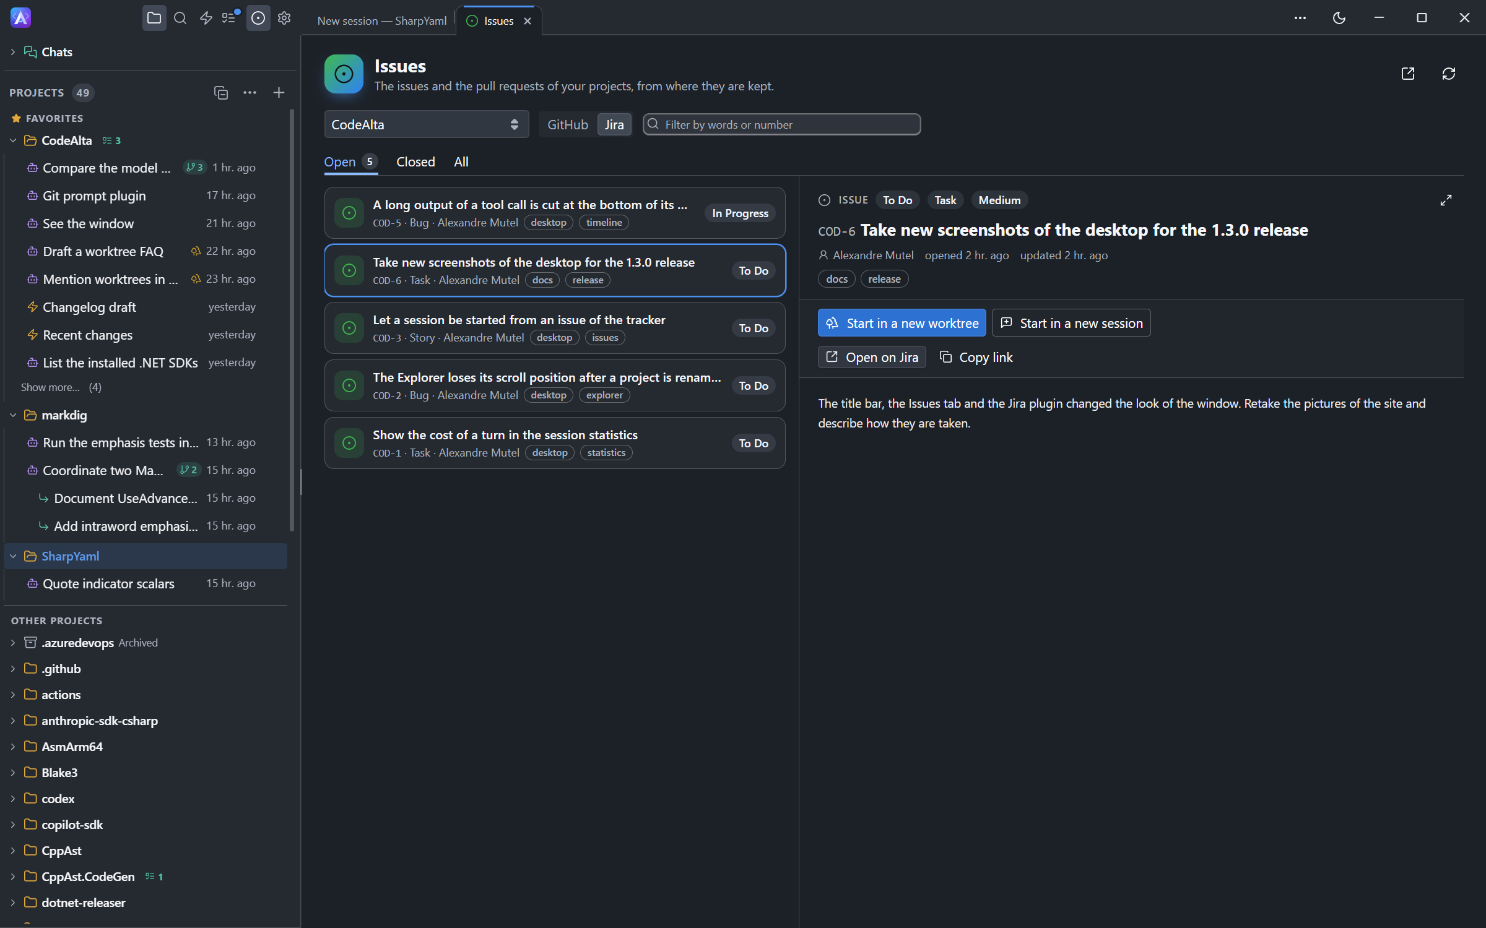Select the Jira source toggle
The height and width of the screenshot is (928, 1486).
614,124
